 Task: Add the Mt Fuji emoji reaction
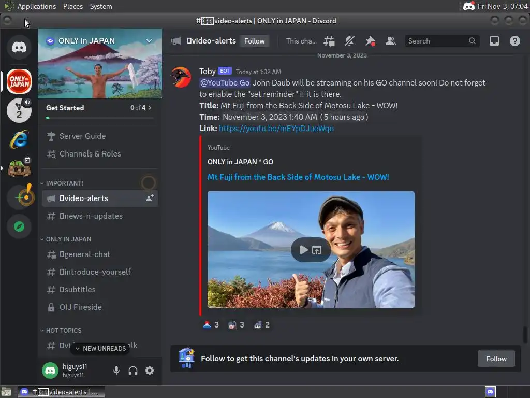[x=211, y=325]
